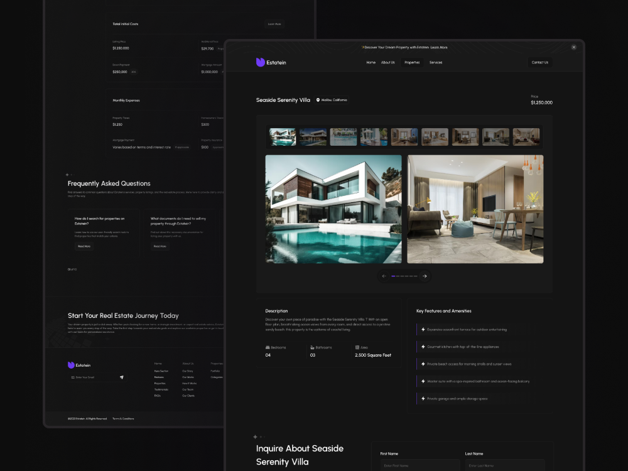628x471 pixels.
Task: Select the first villa photo thumbnail
Action: point(282,136)
